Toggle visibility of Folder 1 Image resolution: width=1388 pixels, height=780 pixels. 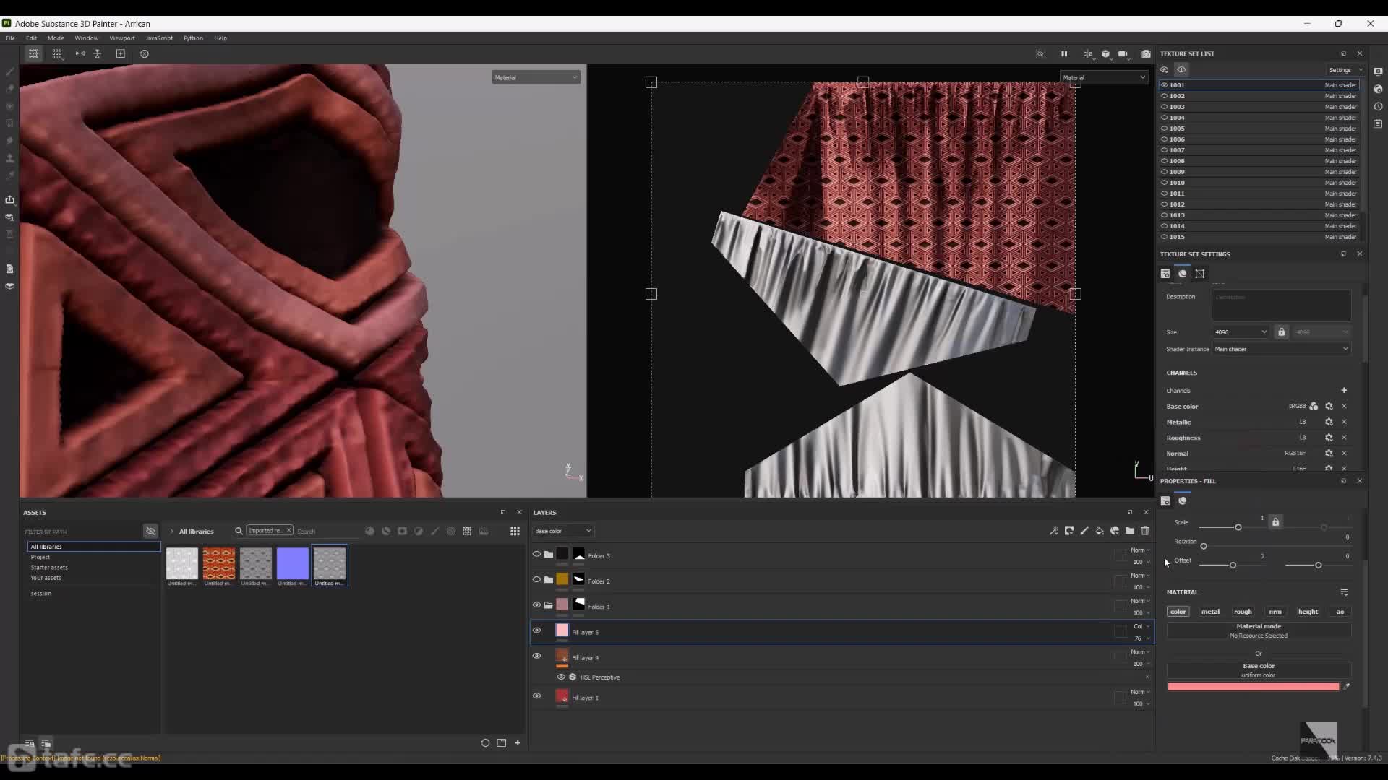(x=536, y=604)
